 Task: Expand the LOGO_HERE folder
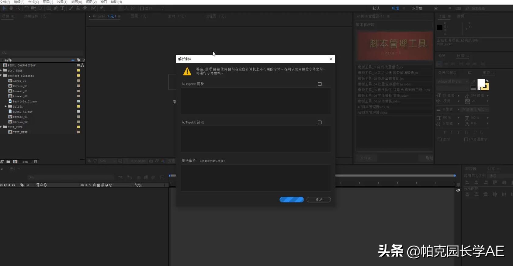click(x=1, y=71)
